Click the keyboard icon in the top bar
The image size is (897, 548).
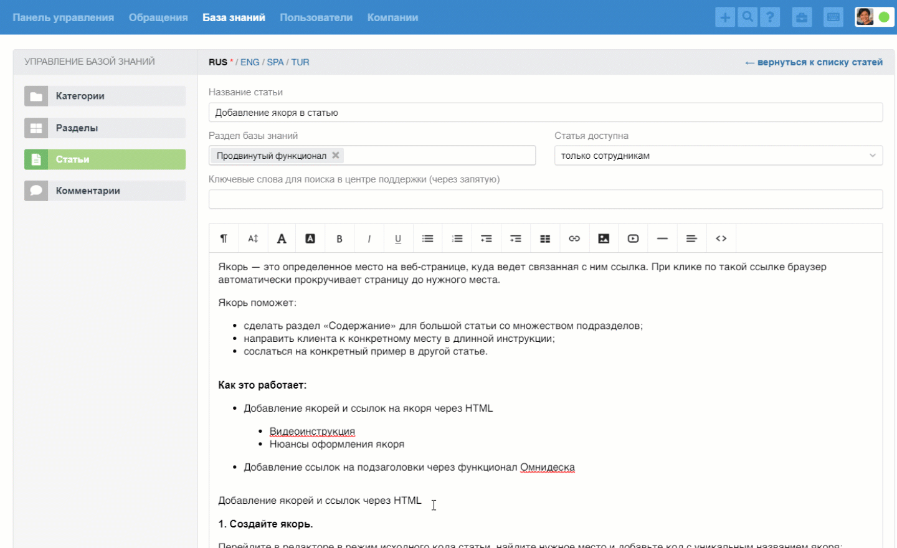[833, 17]
